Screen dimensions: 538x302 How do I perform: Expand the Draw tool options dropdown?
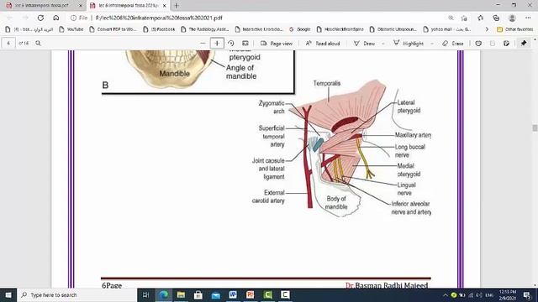(x=383, y=44)
